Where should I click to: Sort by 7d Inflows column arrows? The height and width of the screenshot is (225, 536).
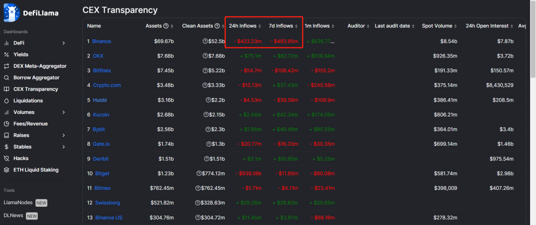click(x=296, y=26)
